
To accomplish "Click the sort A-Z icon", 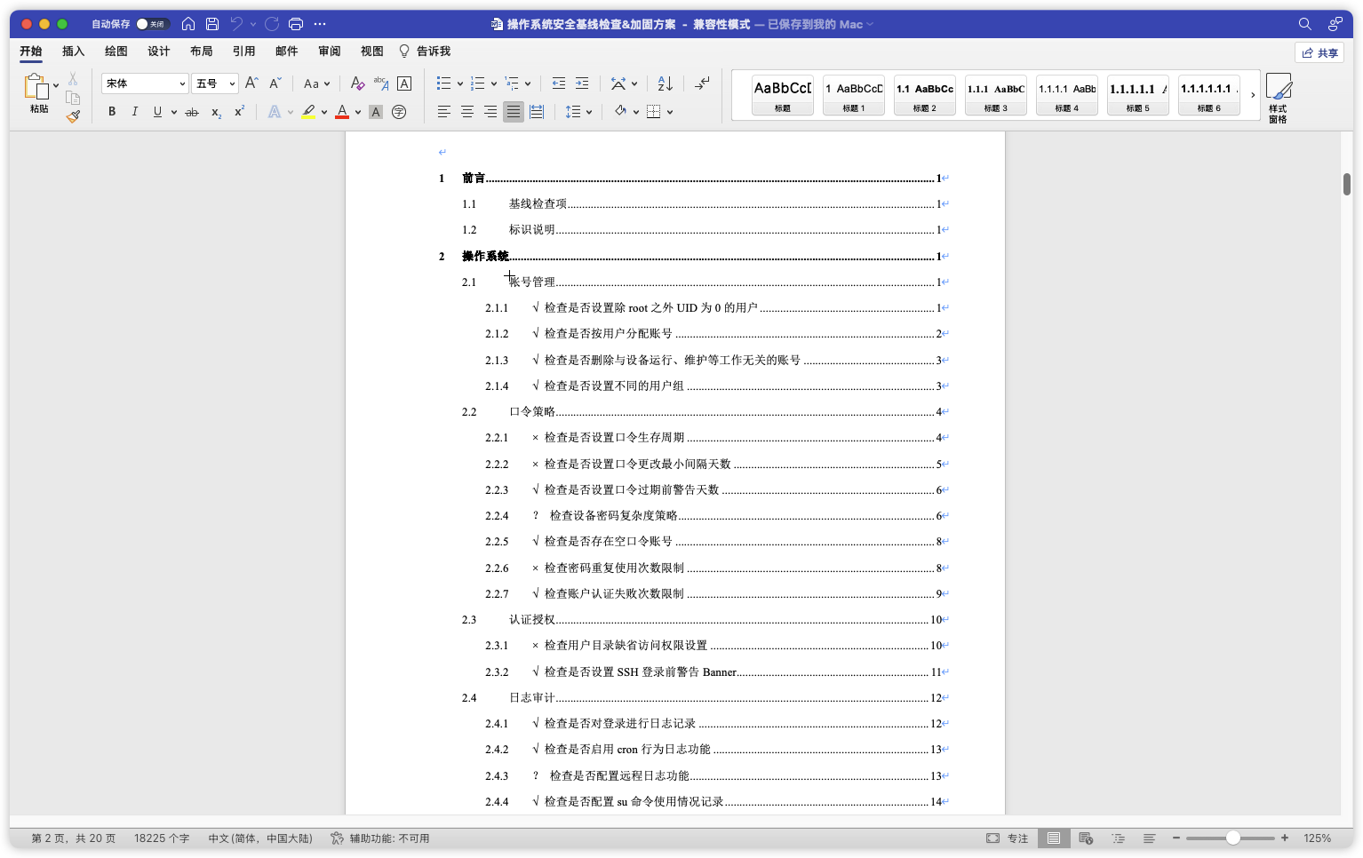I will 665,83.
